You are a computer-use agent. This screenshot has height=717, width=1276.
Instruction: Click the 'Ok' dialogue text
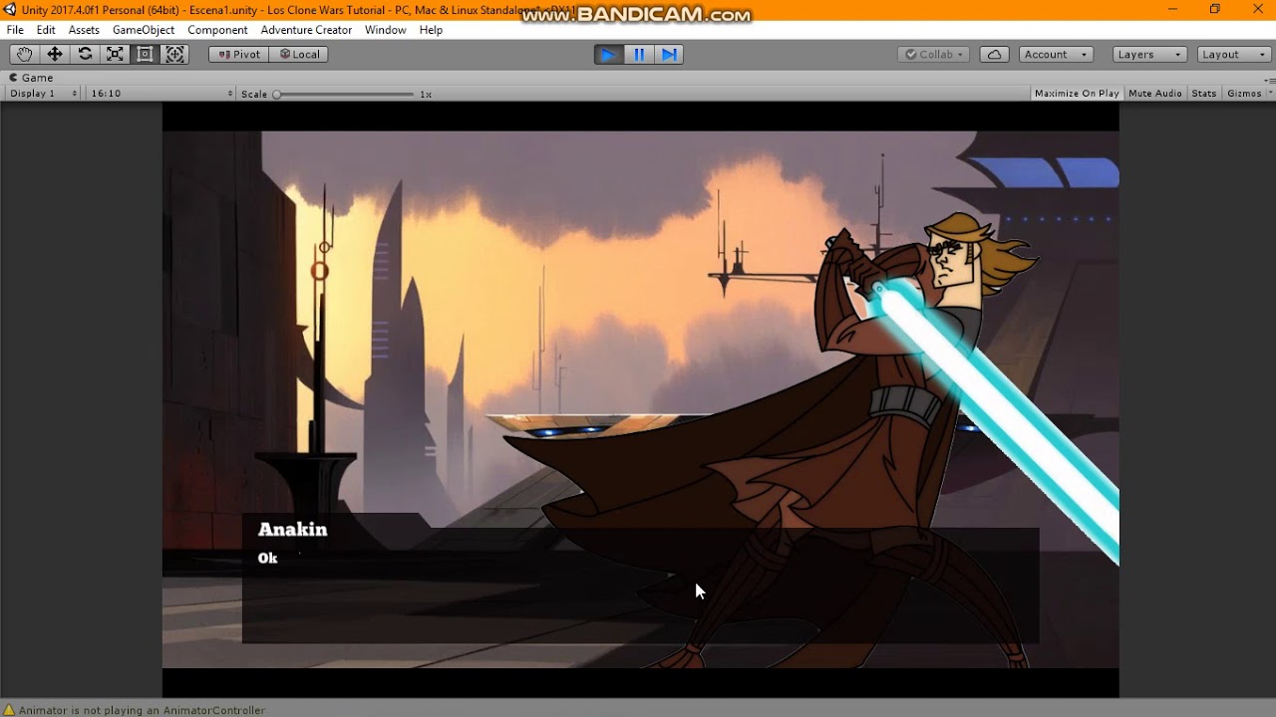pyautogui.click(x=267, y=559)
